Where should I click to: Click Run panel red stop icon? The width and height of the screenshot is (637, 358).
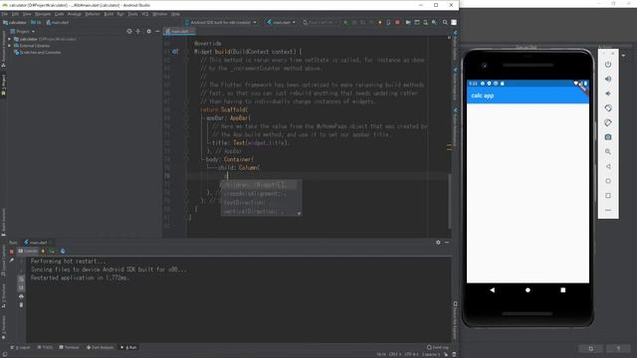click(x=11, y=252)
